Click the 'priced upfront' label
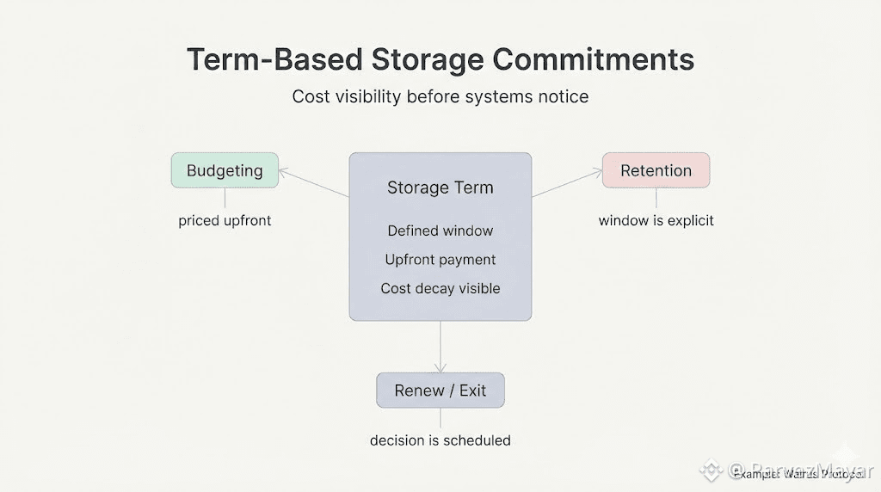Image resolution: width=881 pixels, height=492 pixels. click(x=225, y=221)
